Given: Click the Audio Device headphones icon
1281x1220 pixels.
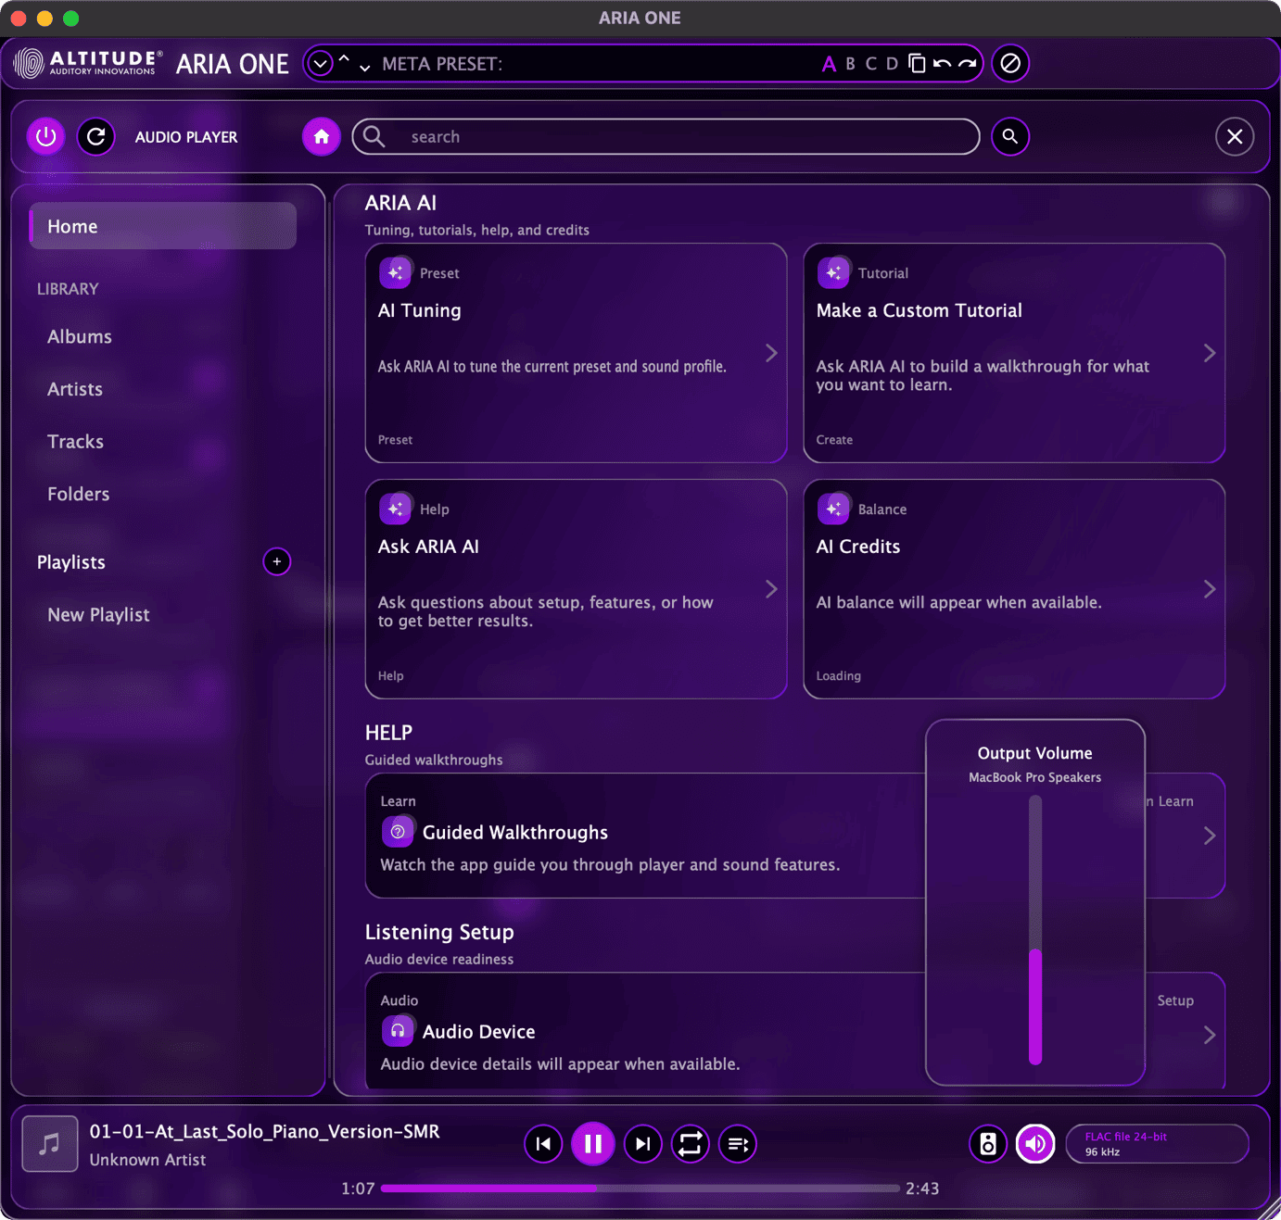Looking at the screenshot, I should 398,1031.
